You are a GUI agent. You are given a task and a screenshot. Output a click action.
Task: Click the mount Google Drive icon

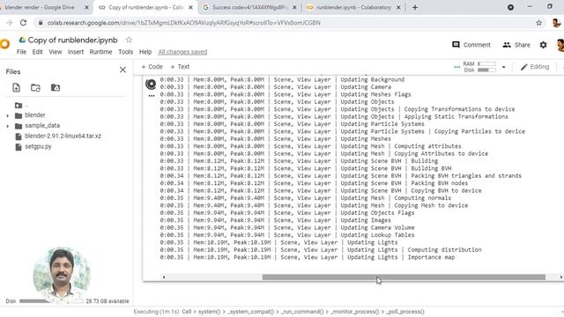(56, 87)
